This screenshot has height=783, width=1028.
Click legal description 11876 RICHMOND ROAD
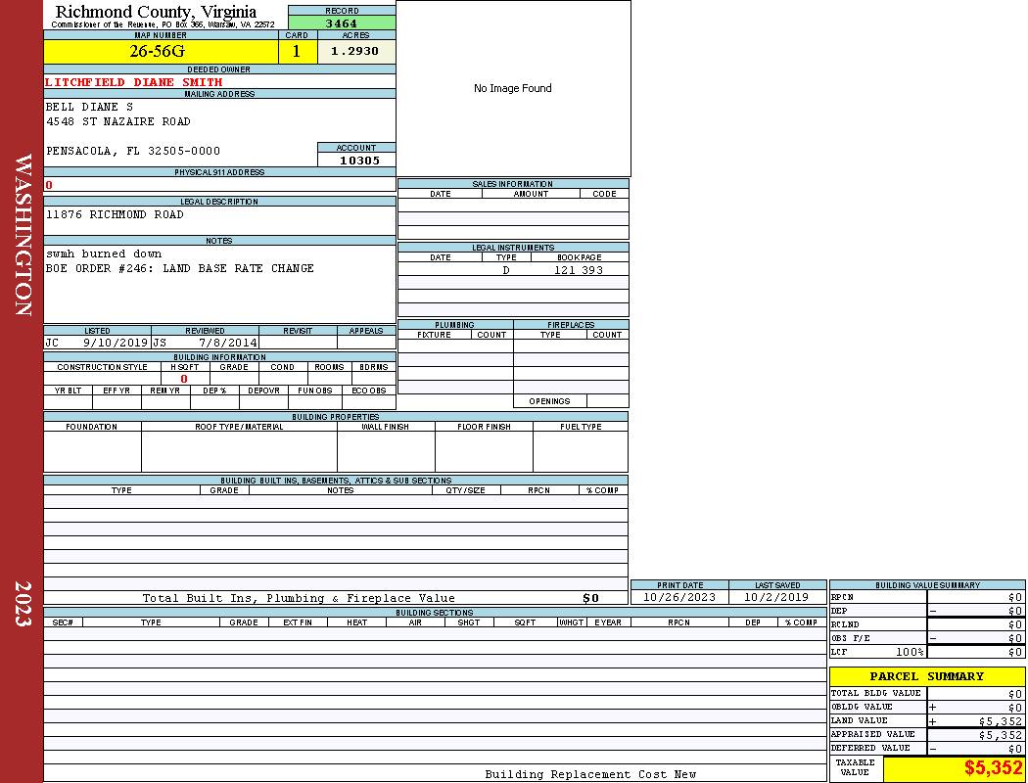pyautogui.click(x=115, y=214)
